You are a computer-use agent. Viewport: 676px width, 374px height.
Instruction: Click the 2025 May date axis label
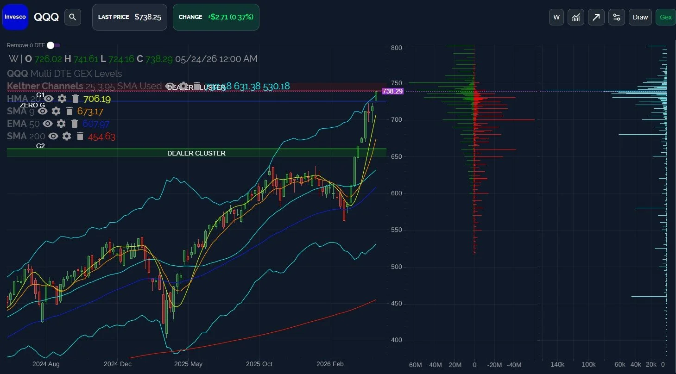pos(188,364)
